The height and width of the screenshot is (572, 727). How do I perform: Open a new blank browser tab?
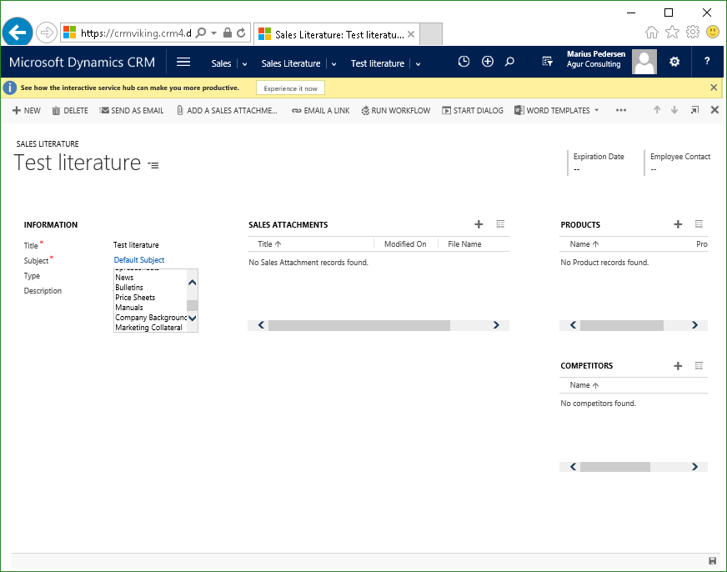[x=431, y=34]
